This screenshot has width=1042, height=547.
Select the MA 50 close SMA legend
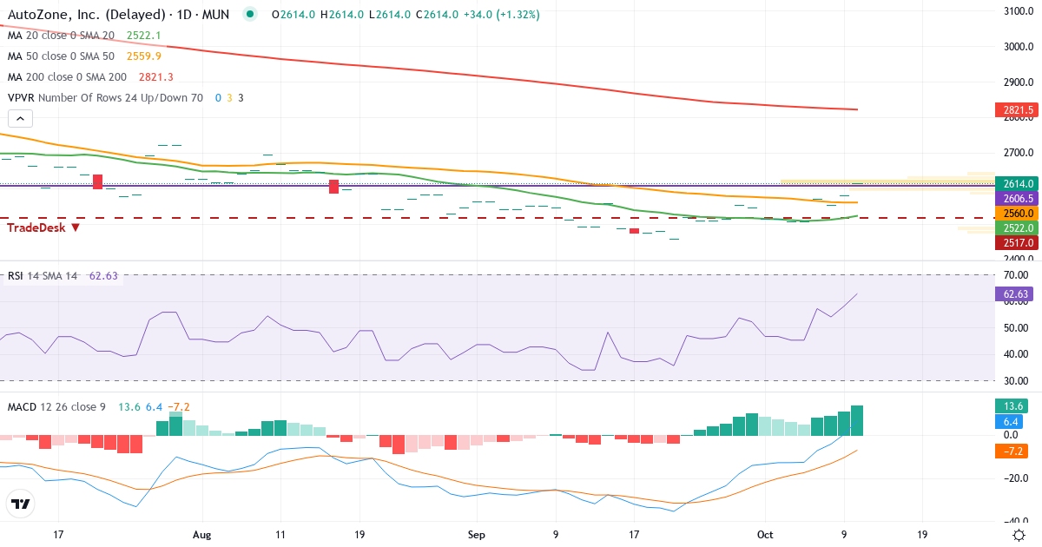pos(61,56)
